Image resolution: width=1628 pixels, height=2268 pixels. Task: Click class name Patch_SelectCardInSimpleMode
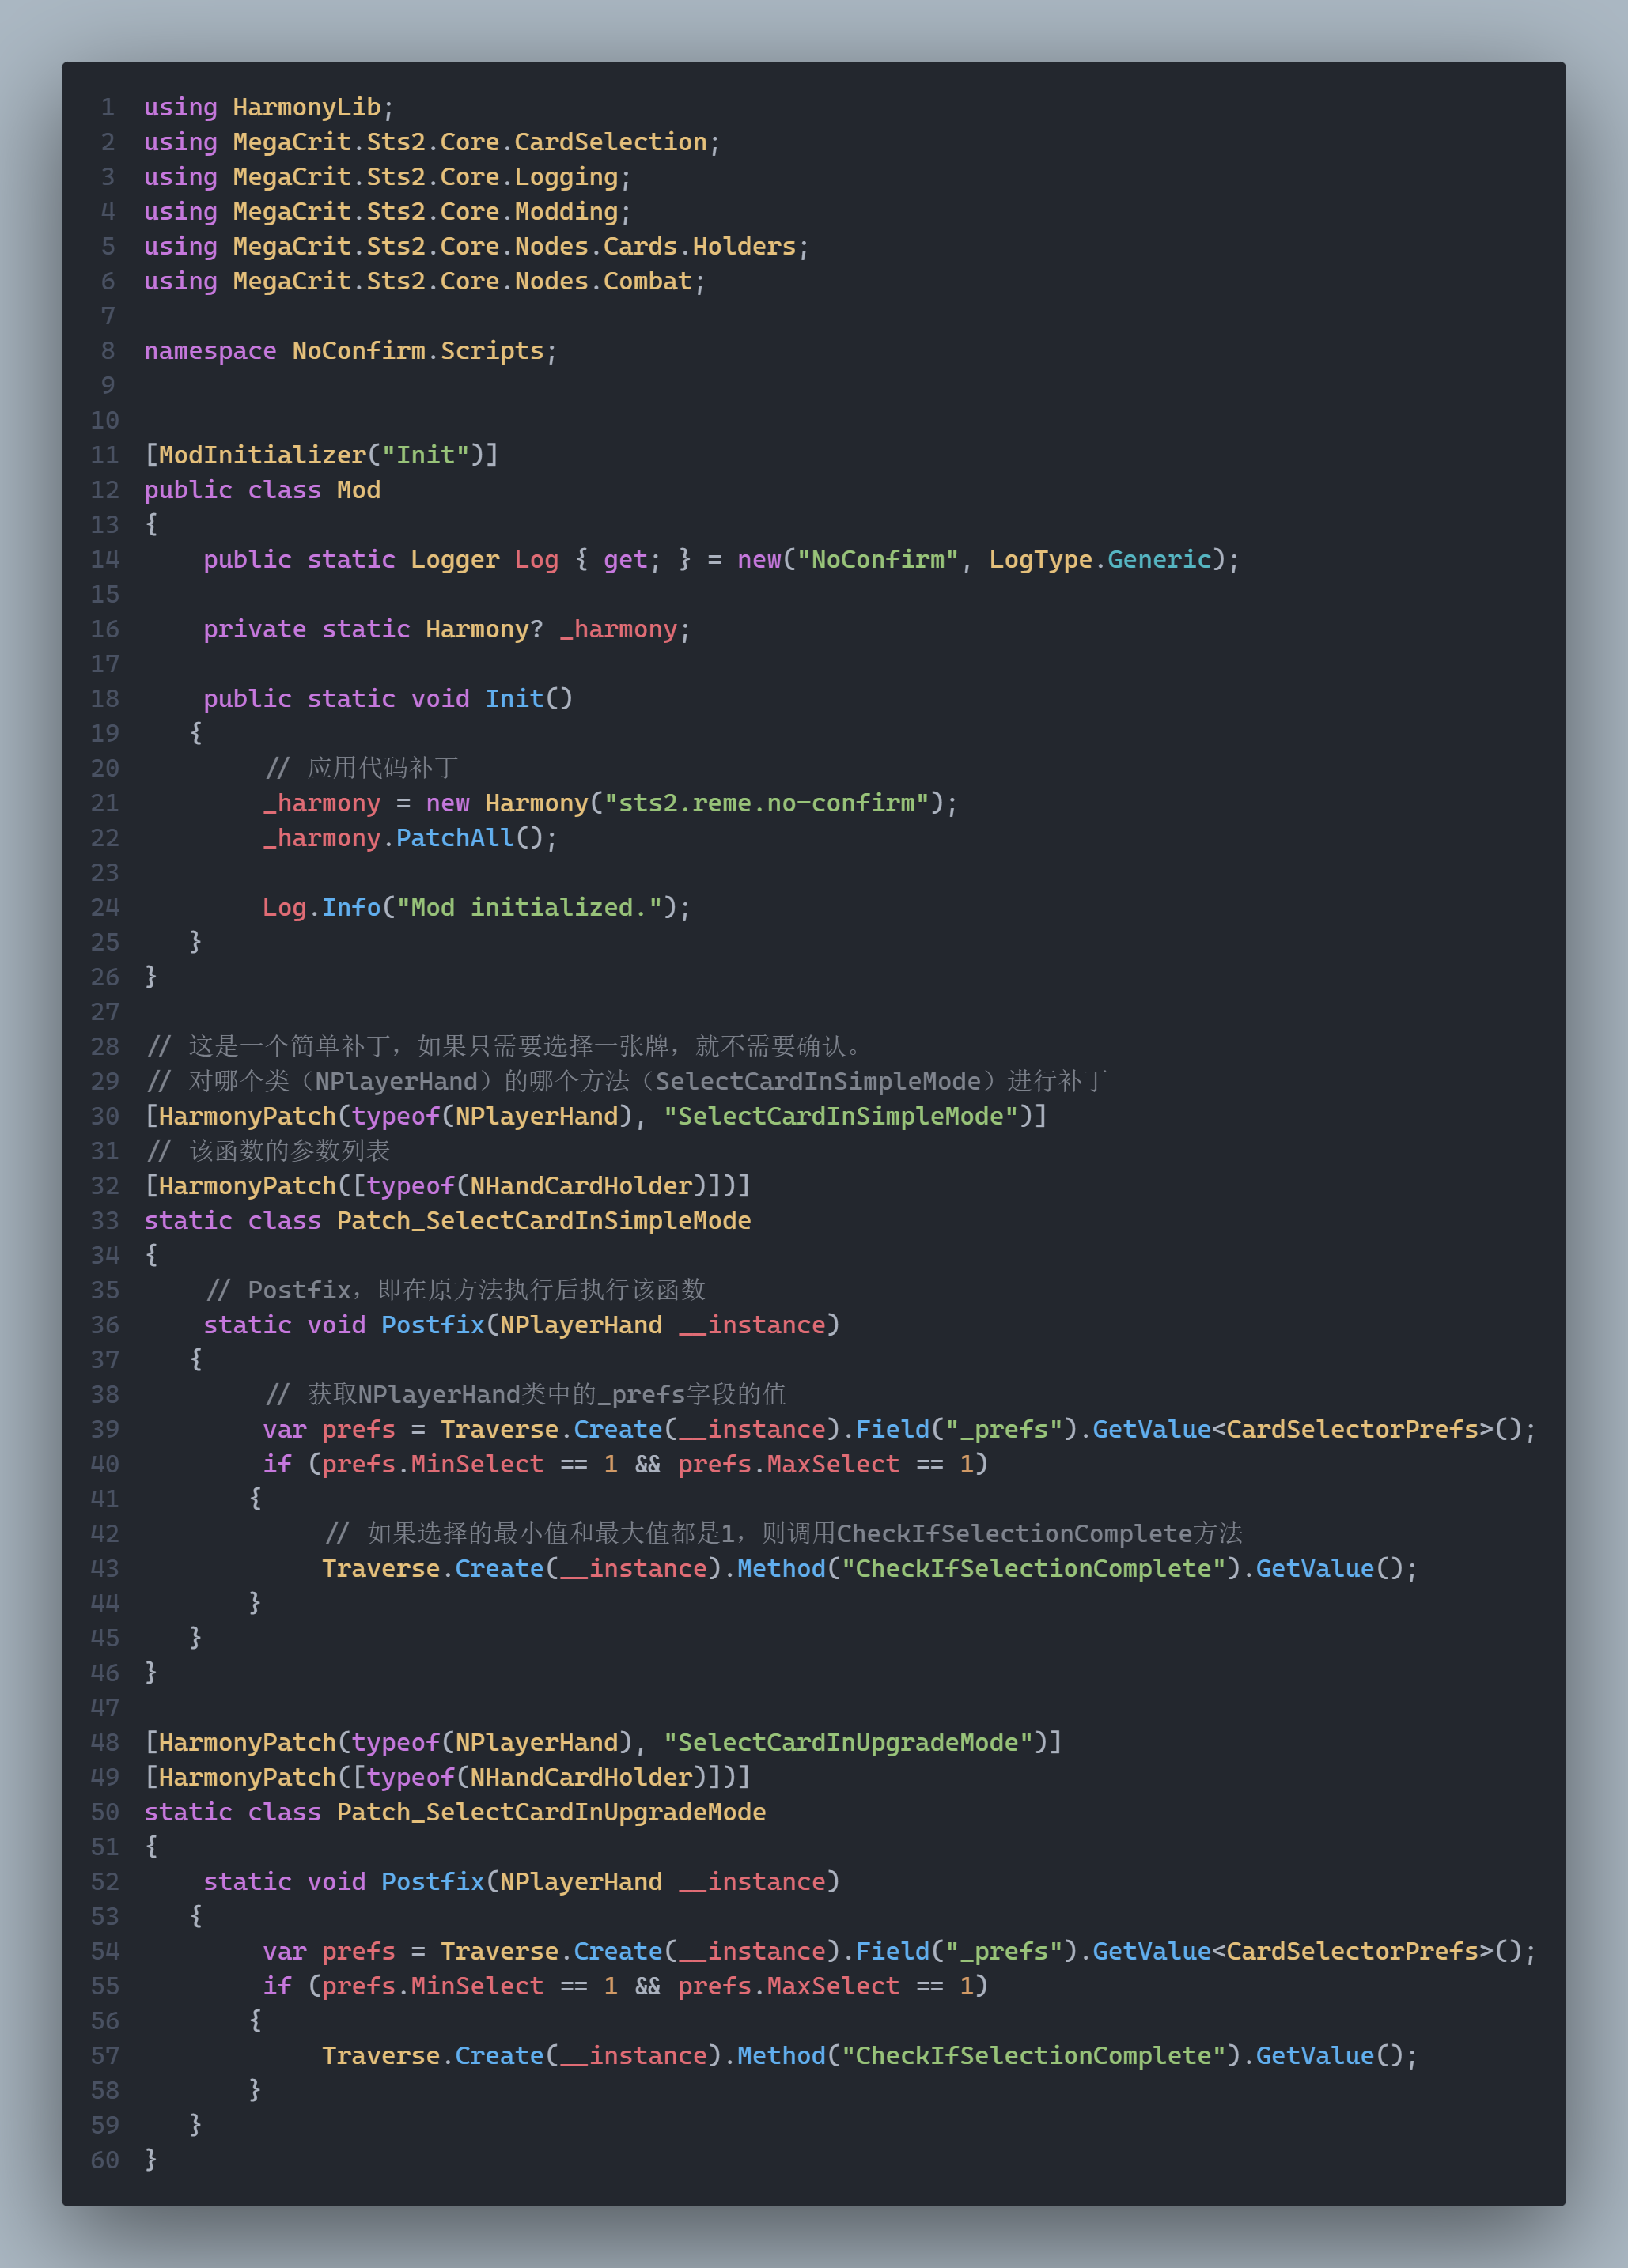(543, 1220)
